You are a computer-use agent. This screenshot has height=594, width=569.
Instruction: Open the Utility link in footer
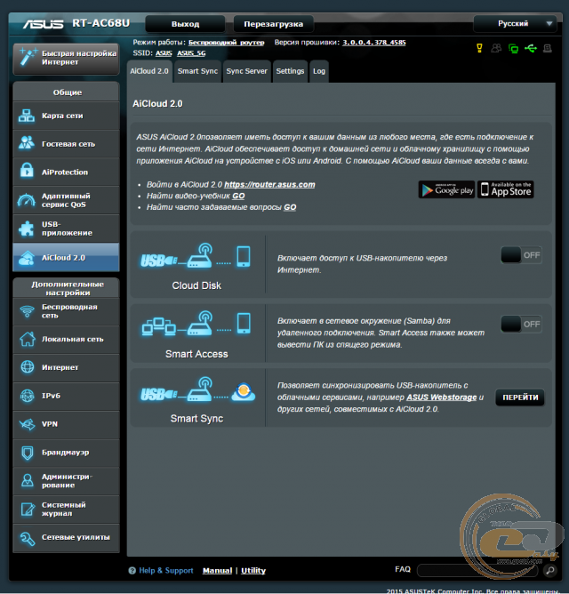click(x=253, y=571)
